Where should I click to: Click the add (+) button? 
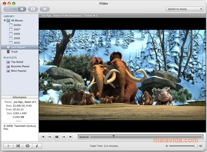pyautogui.click(x=8, y=146)
